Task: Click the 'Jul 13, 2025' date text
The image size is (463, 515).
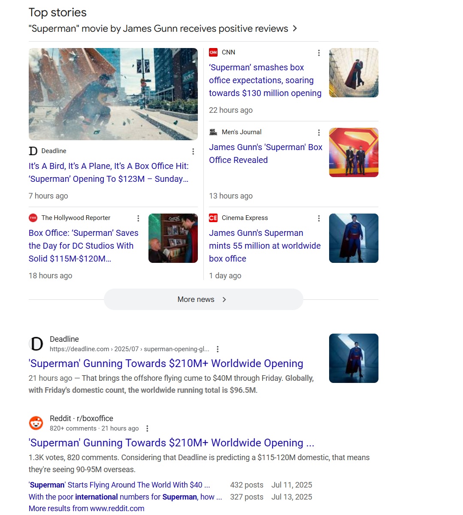Action: click(292, 497)
